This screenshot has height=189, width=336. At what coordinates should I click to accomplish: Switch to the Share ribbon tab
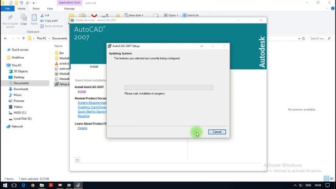click(36, 8)
